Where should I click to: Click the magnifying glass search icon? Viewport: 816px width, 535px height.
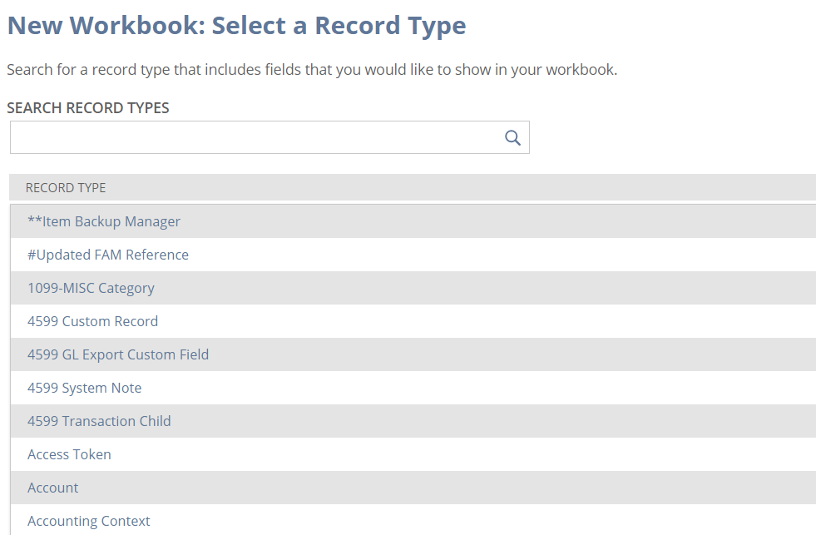tap(512, 138)
